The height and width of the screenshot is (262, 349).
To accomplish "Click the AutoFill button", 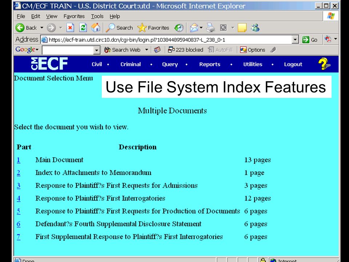I will [220, 50].
